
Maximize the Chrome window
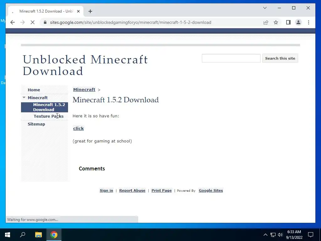(293, 8)
